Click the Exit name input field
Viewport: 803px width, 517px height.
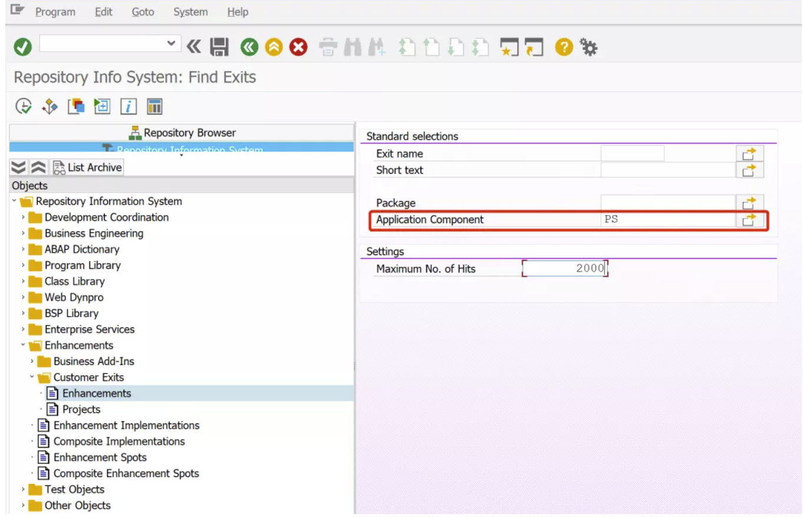(x=632, y=154)
